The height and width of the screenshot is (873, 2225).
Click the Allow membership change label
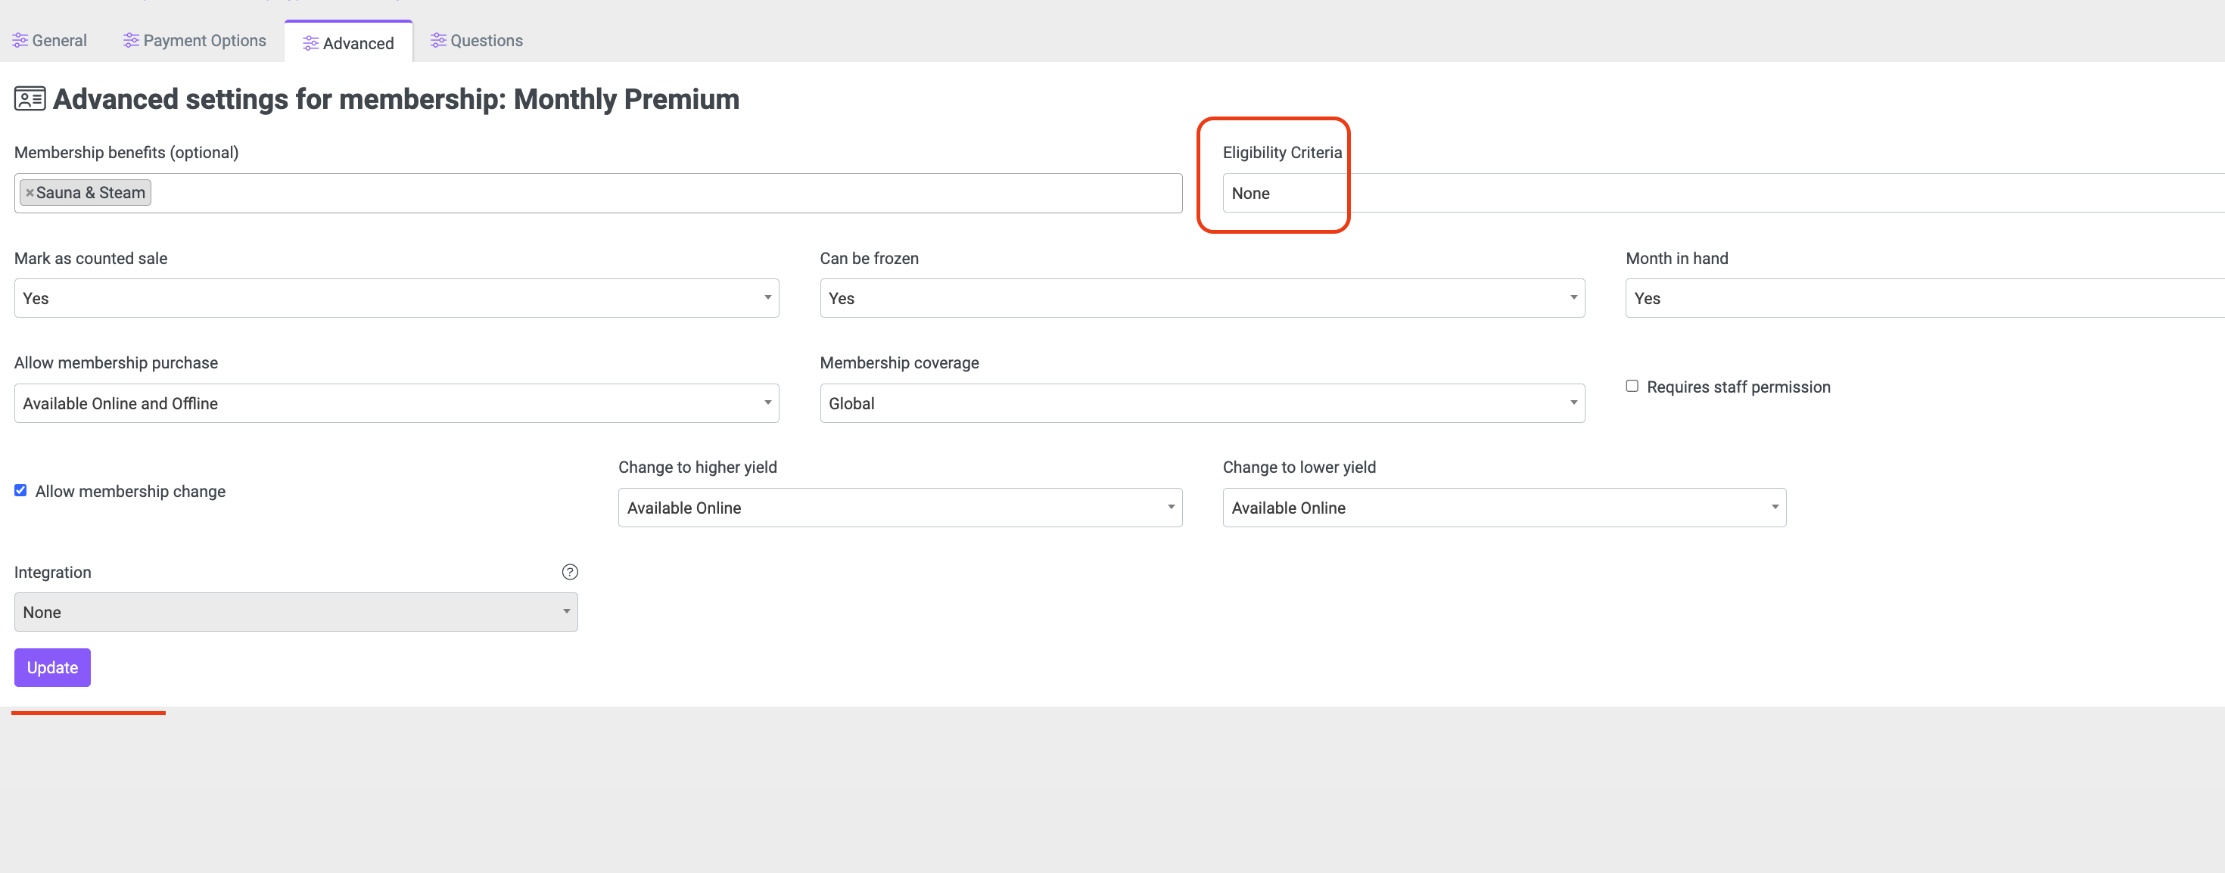point(130,491)
